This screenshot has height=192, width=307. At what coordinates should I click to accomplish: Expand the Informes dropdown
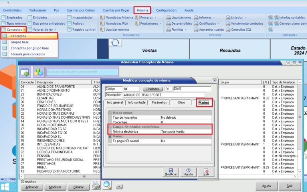214,18
